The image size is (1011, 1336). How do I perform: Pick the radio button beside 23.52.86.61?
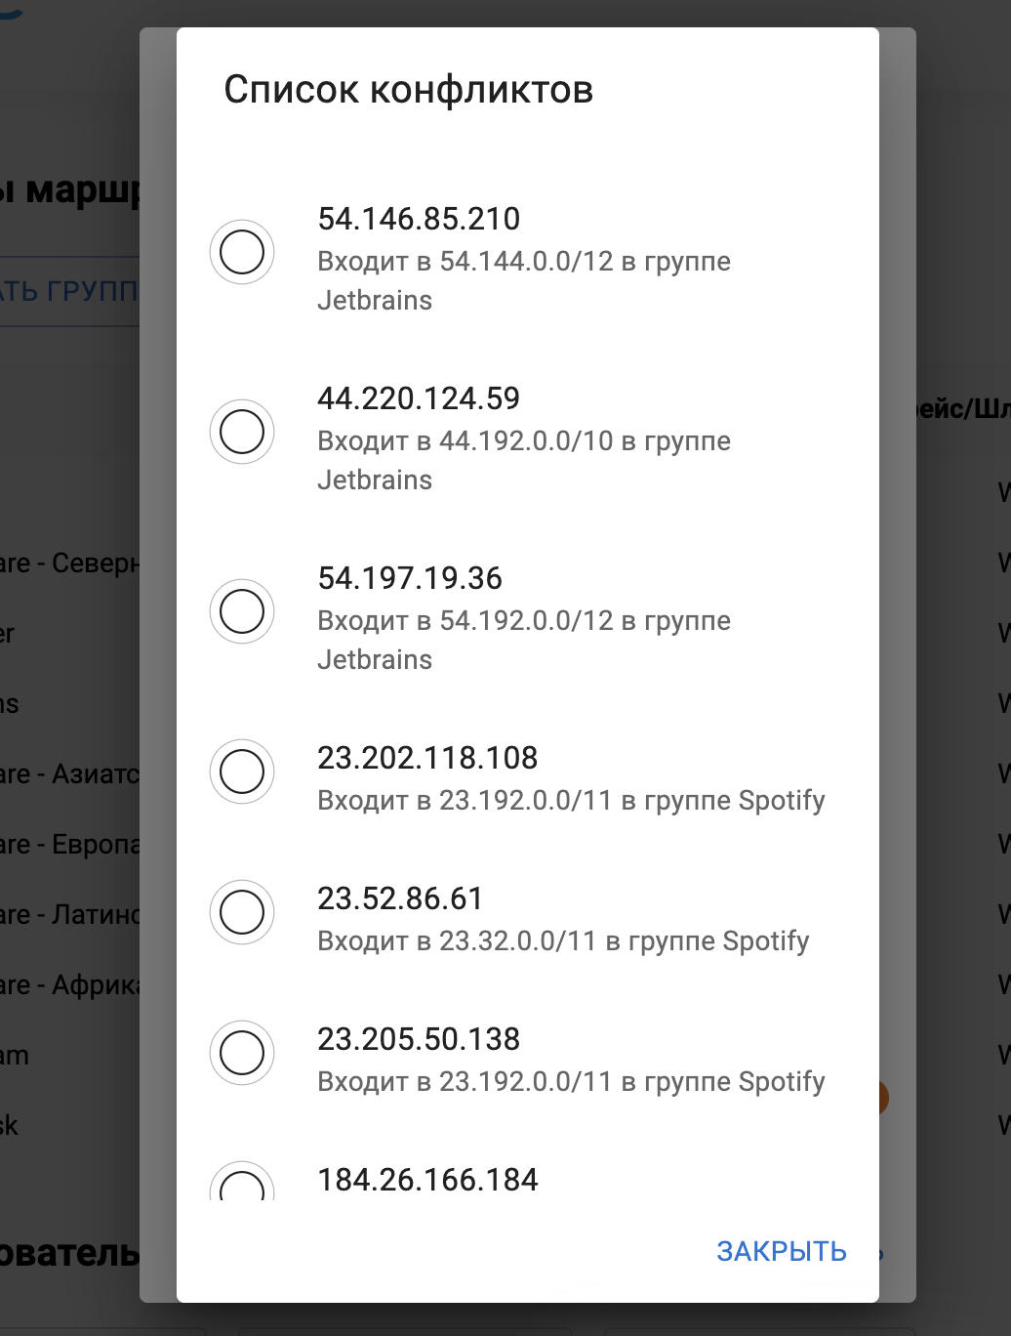[x=242, y=912]
